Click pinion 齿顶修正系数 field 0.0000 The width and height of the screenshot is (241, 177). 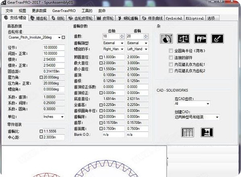point(113,87)
